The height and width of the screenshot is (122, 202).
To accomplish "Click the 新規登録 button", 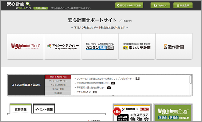I will pyautogui.click(x=183, y=6).
